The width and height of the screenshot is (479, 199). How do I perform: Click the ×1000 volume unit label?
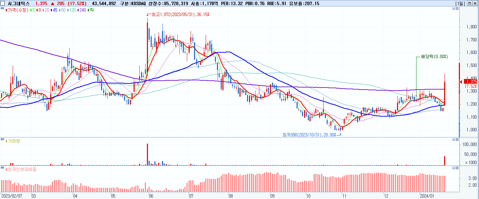click(x=471, y=162)
